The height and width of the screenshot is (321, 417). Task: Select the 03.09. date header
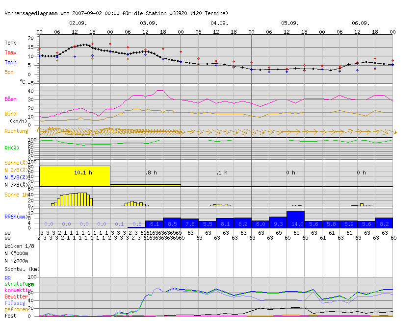(x=149, y=23)
